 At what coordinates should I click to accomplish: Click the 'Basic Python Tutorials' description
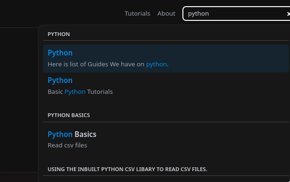coord(80,92)
